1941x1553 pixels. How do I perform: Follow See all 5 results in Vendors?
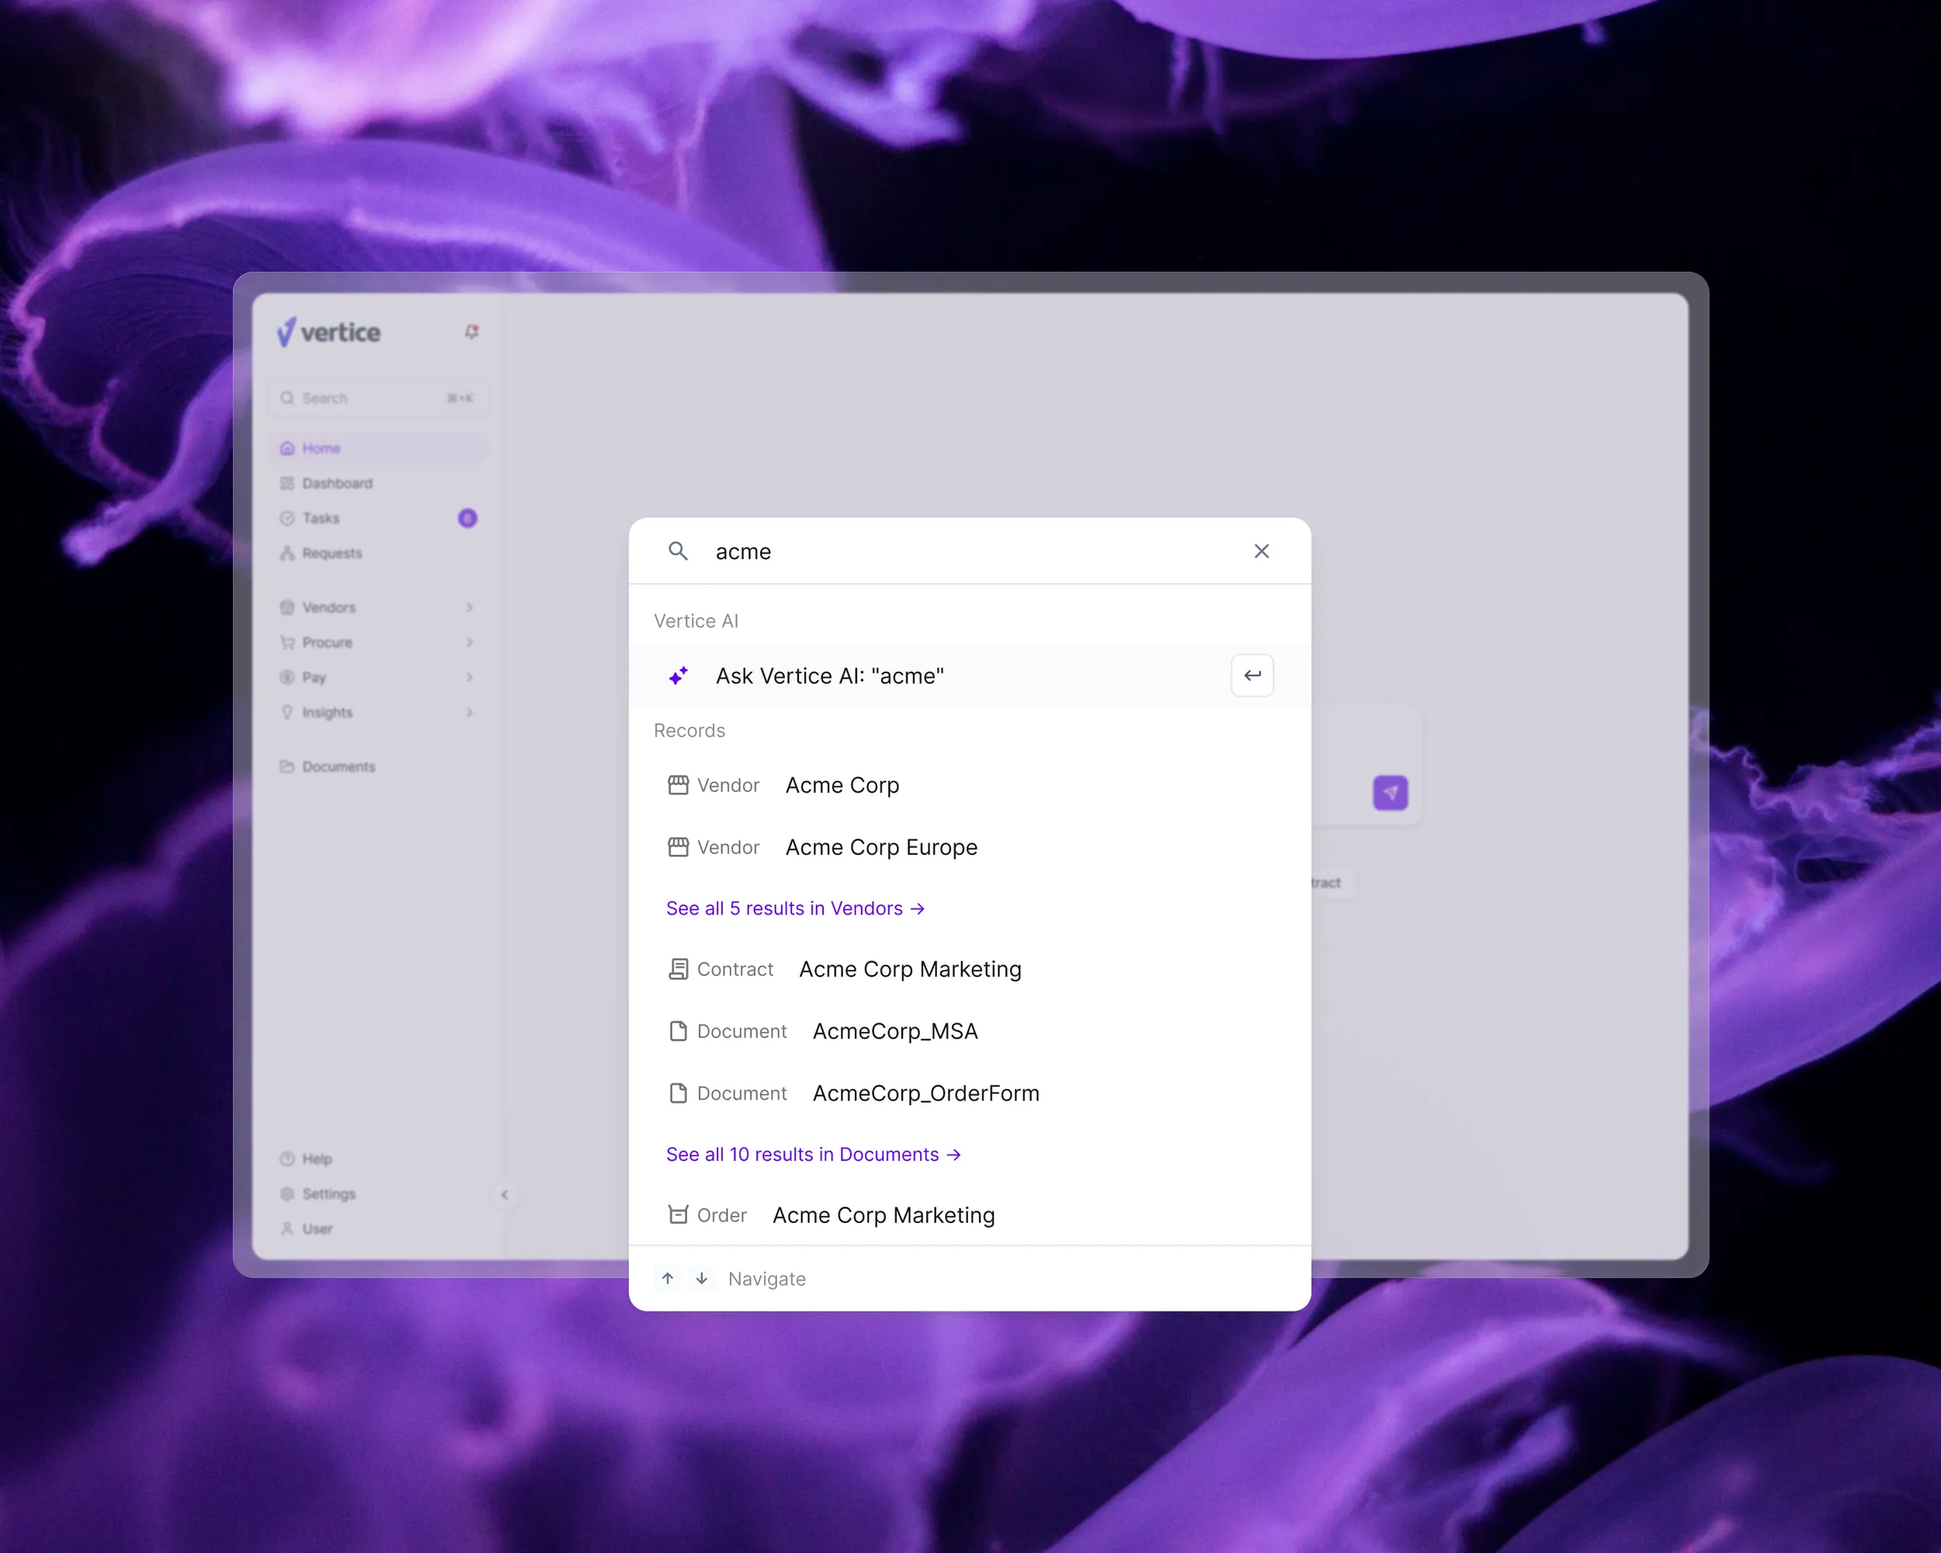(795, 909)
